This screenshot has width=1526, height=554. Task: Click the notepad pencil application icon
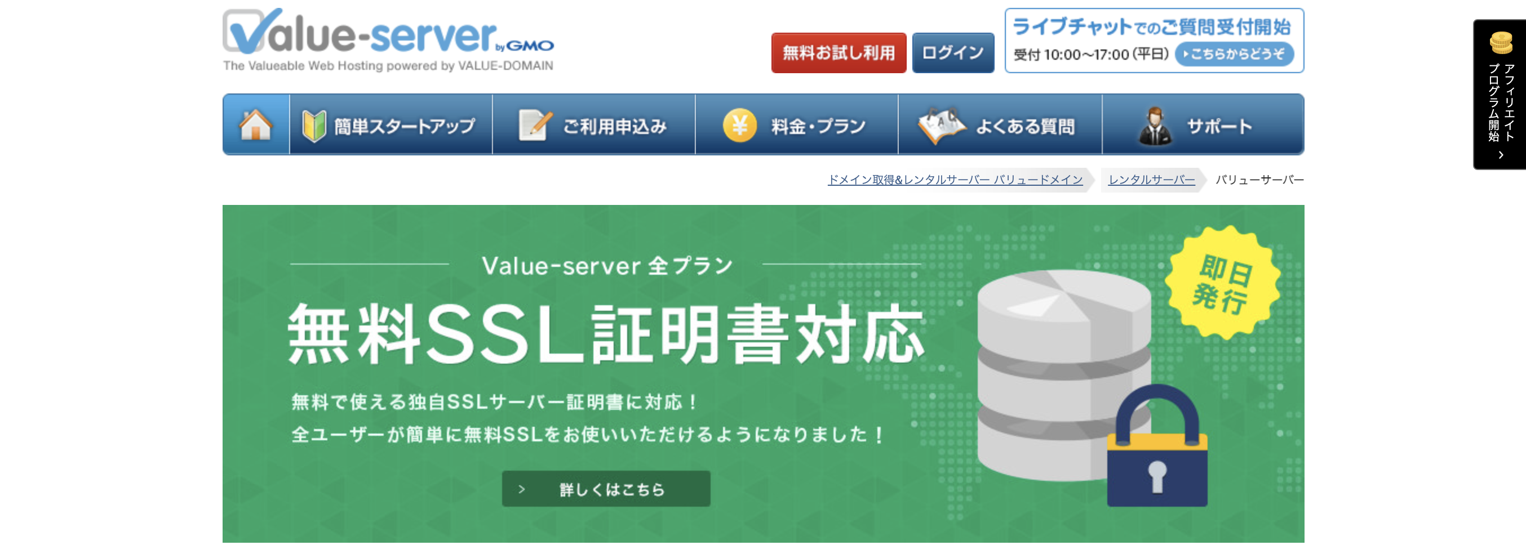tap(535, 125)
